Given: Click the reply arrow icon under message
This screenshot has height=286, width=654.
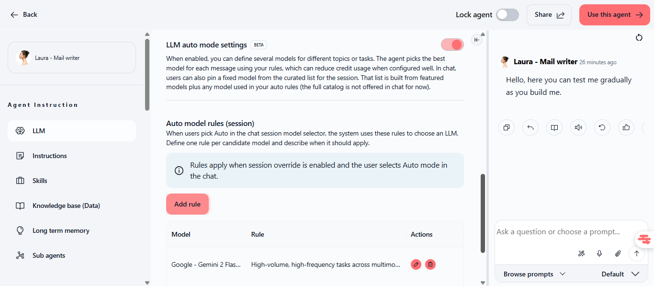Looking at the screenshot, I should pos(530,127).
